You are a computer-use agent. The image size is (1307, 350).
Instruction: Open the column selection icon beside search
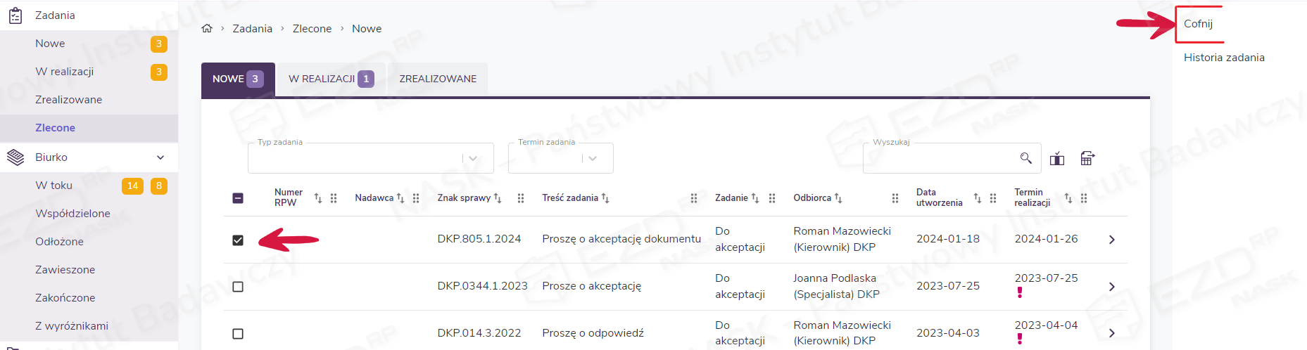point(1056,159)
